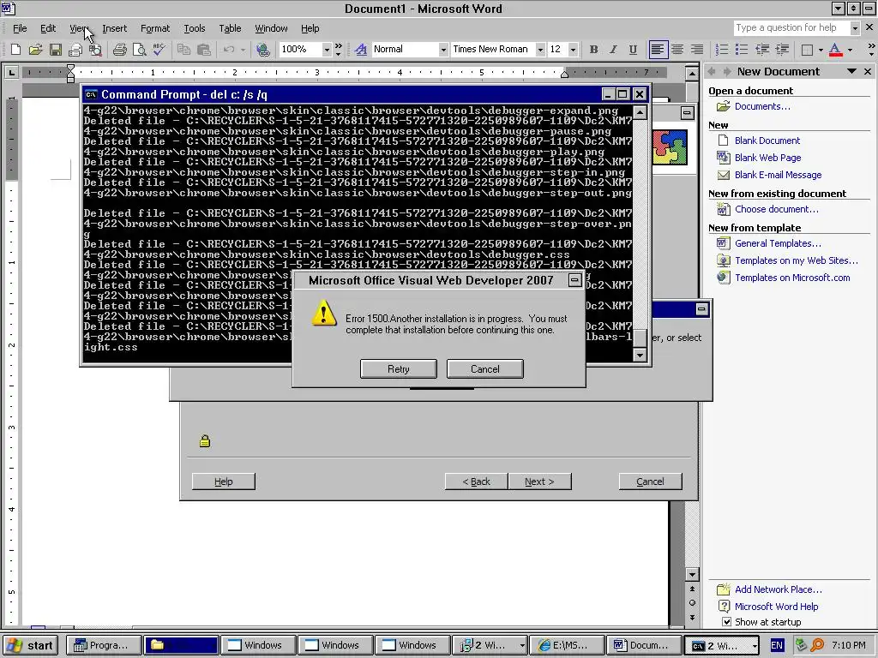This screenshot has width=878, height=658.
Task: Click the Open folder toolbar icon
Action: click(35, 49)
